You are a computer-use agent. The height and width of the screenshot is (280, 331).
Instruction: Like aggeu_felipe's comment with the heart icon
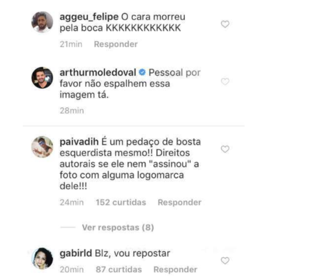point(225,24)
